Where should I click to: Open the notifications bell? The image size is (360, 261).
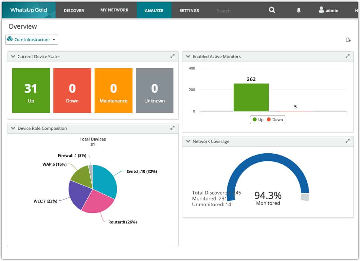pos(298,10)
